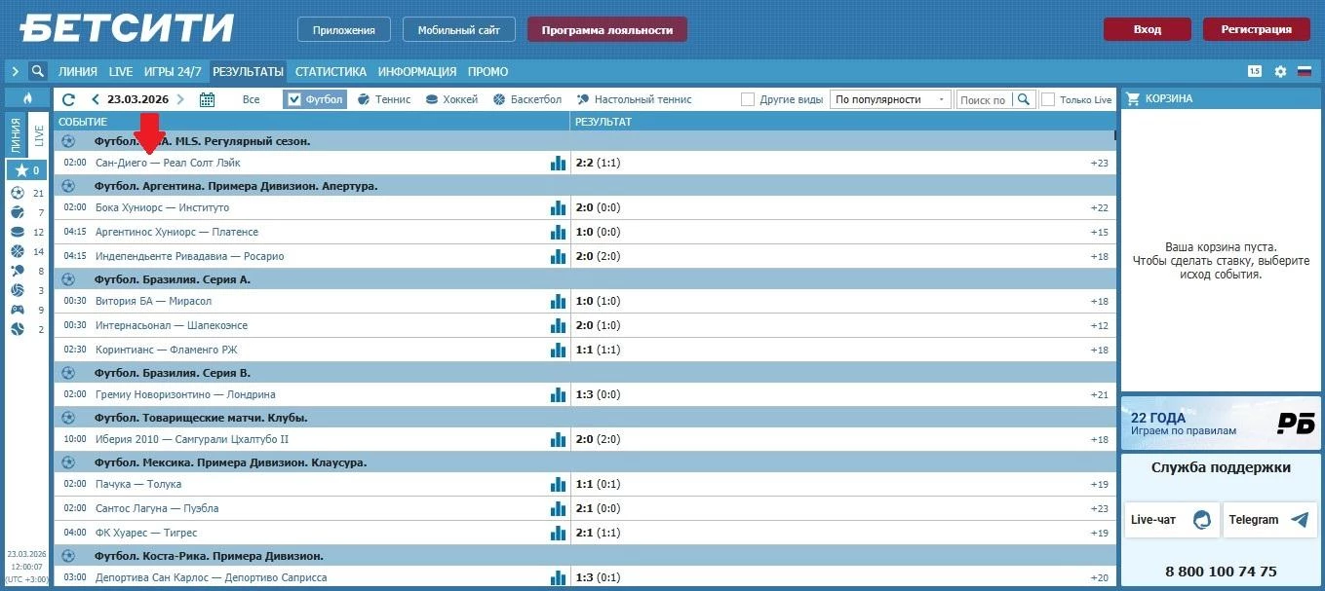This screenshot has width=1325, height=591.
Task: Expand +15 details for Аргентинос Хуниорс match
Action: (1100, 232)
